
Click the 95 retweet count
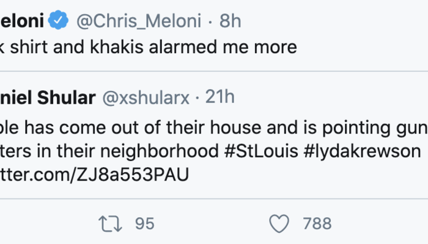coord(144,224)
